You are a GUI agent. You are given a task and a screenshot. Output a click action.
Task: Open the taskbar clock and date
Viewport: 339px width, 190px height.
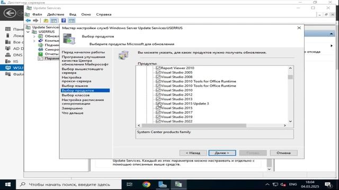click(x=310, y=184)
